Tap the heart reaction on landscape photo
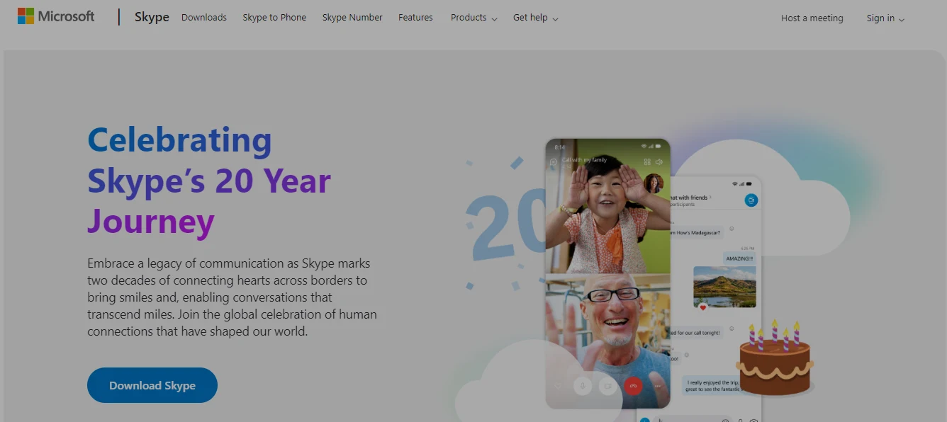The width and height of the screenshot is (947, 422). pos(703,307)
